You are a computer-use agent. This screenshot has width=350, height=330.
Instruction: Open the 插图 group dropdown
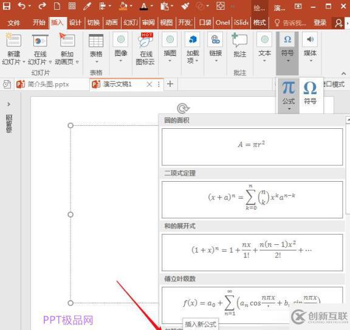[170, 47]
